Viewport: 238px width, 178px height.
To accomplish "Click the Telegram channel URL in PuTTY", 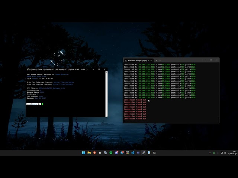I will tap(64, 82).
